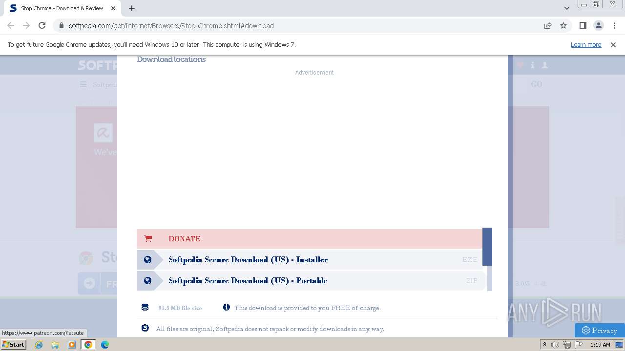Click the shopping cart icon beside DONATE
This screenshot has width=625, height=351.
coord(148,238)
